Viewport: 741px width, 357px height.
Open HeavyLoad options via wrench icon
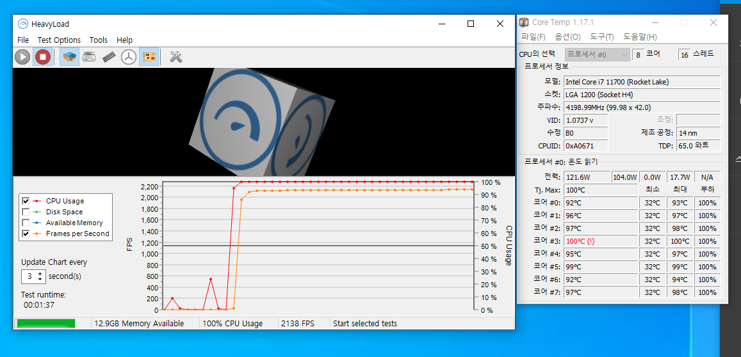point(175,57)
